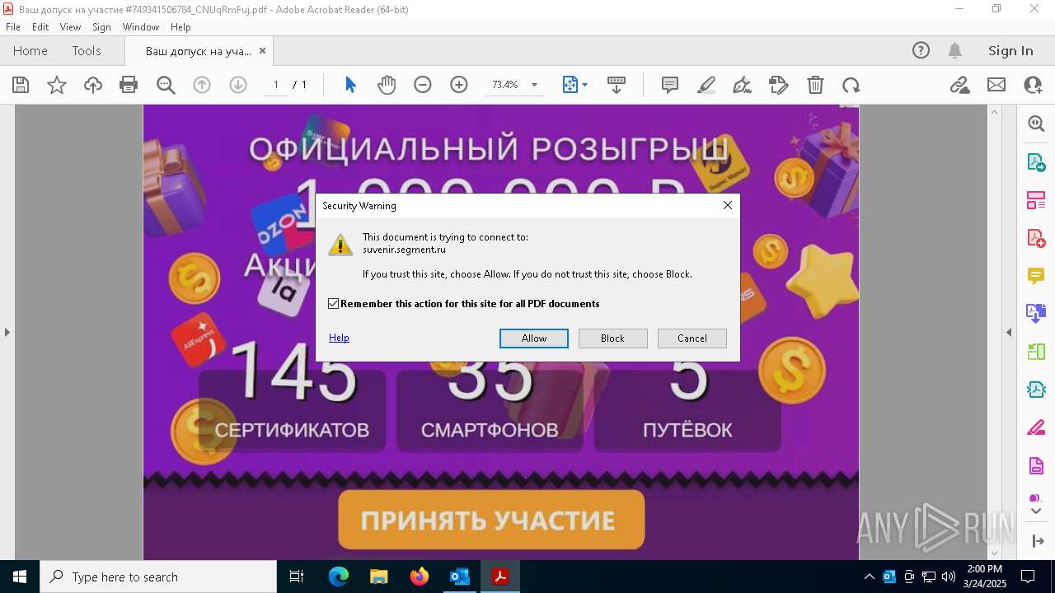Expand more tools chevron in the right pane
1055x593 pixels.
tap(1036, 511)
